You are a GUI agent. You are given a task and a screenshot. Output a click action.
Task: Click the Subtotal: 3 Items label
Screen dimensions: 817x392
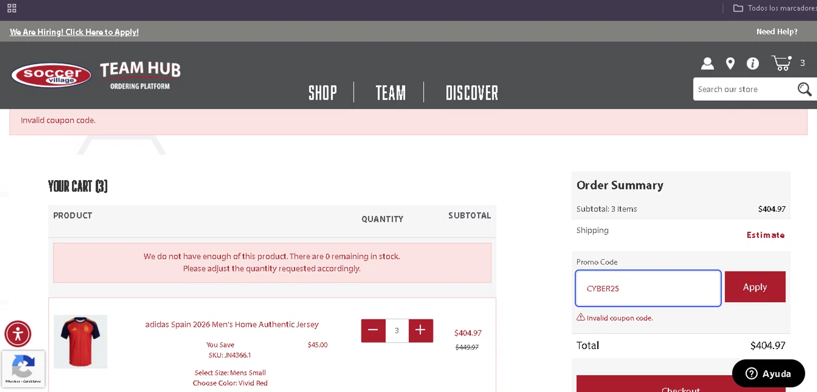tap(607, 209)
